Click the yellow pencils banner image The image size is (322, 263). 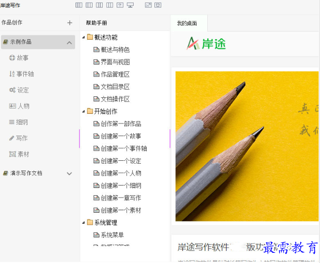(x=246, y=146)
